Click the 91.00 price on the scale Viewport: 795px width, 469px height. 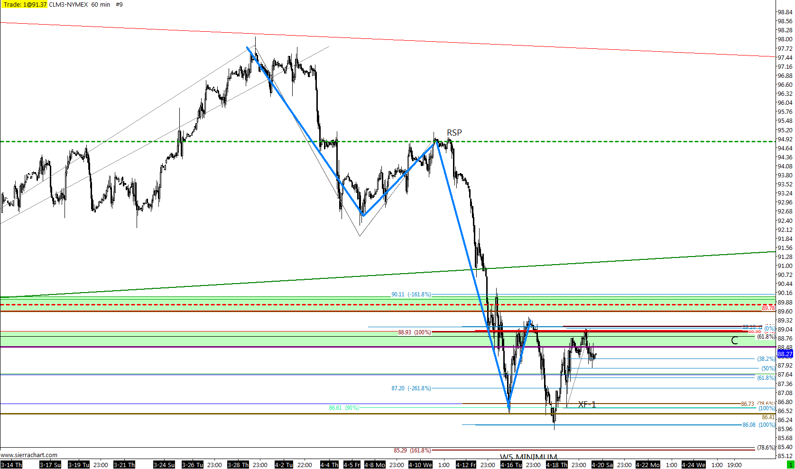pyautogui.click(x=785, y=266)
